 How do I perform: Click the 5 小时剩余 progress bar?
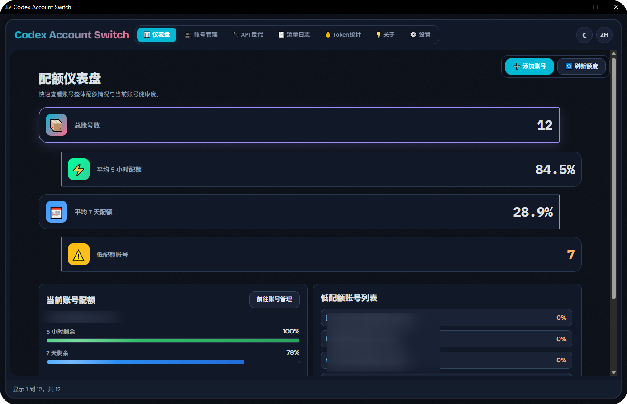(x=173, y=341)
